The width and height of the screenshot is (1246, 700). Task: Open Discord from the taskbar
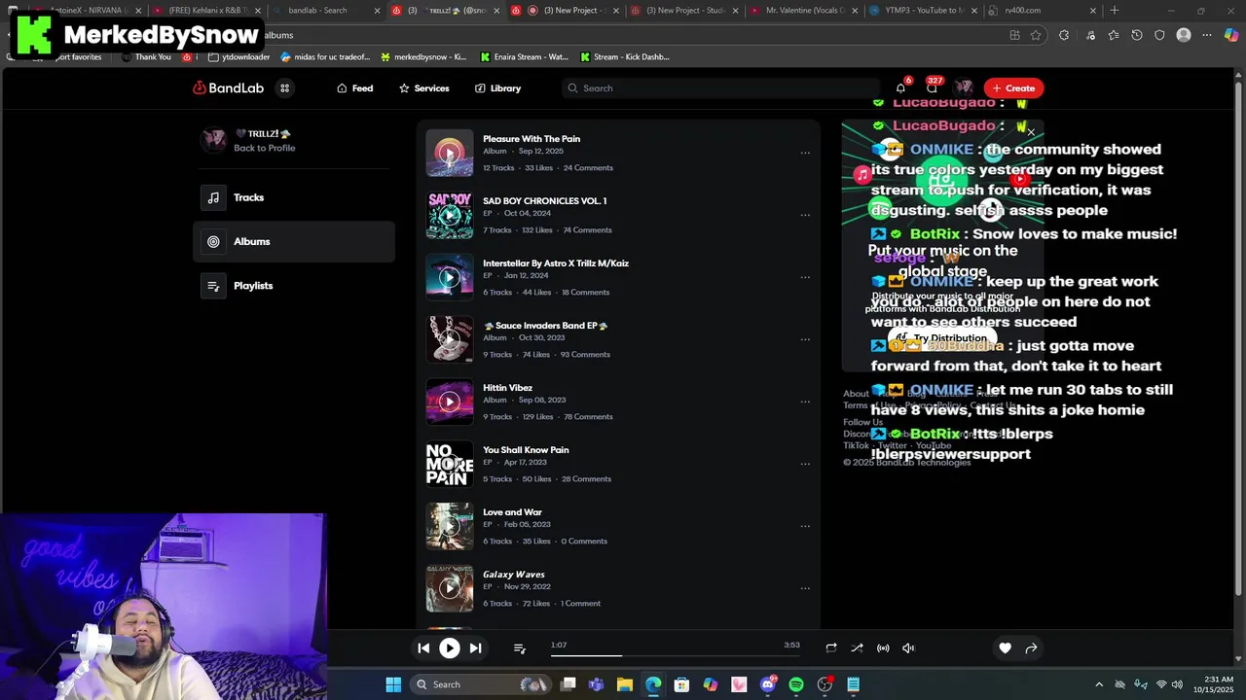[x=768, y=684]
